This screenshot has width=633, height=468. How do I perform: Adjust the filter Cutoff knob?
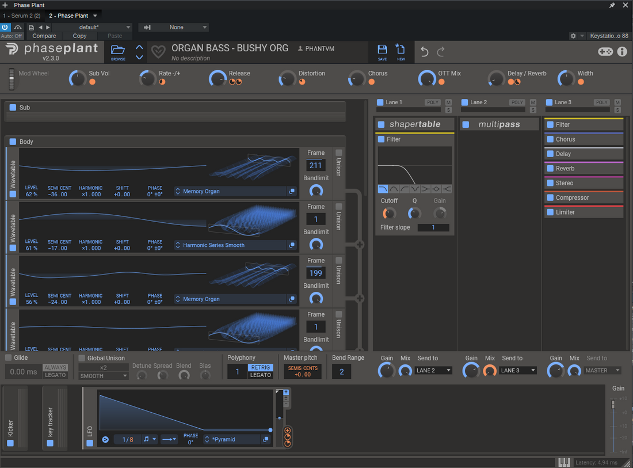(x=389, y=213)
